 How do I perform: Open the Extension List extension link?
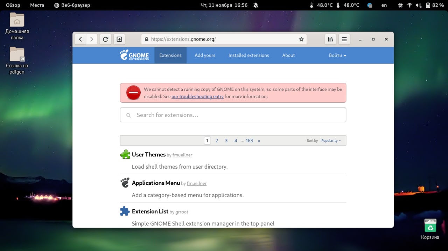tap(150, 211)
